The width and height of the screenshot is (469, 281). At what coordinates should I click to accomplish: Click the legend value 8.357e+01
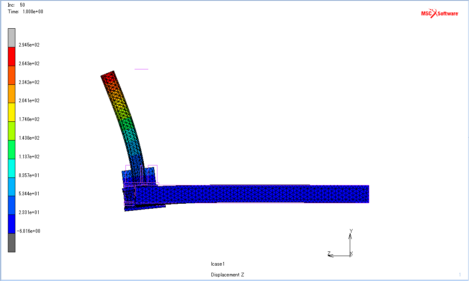point(29,175)
